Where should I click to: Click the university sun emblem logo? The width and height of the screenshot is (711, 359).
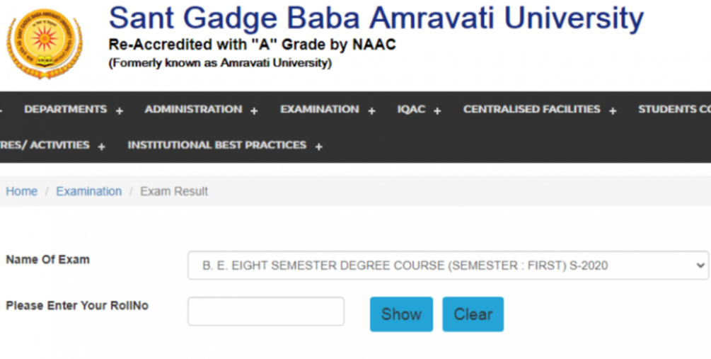45,44
